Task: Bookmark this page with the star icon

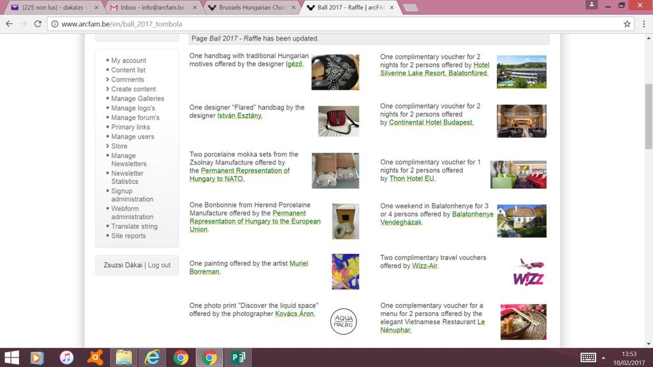Action: click(627, 24)
